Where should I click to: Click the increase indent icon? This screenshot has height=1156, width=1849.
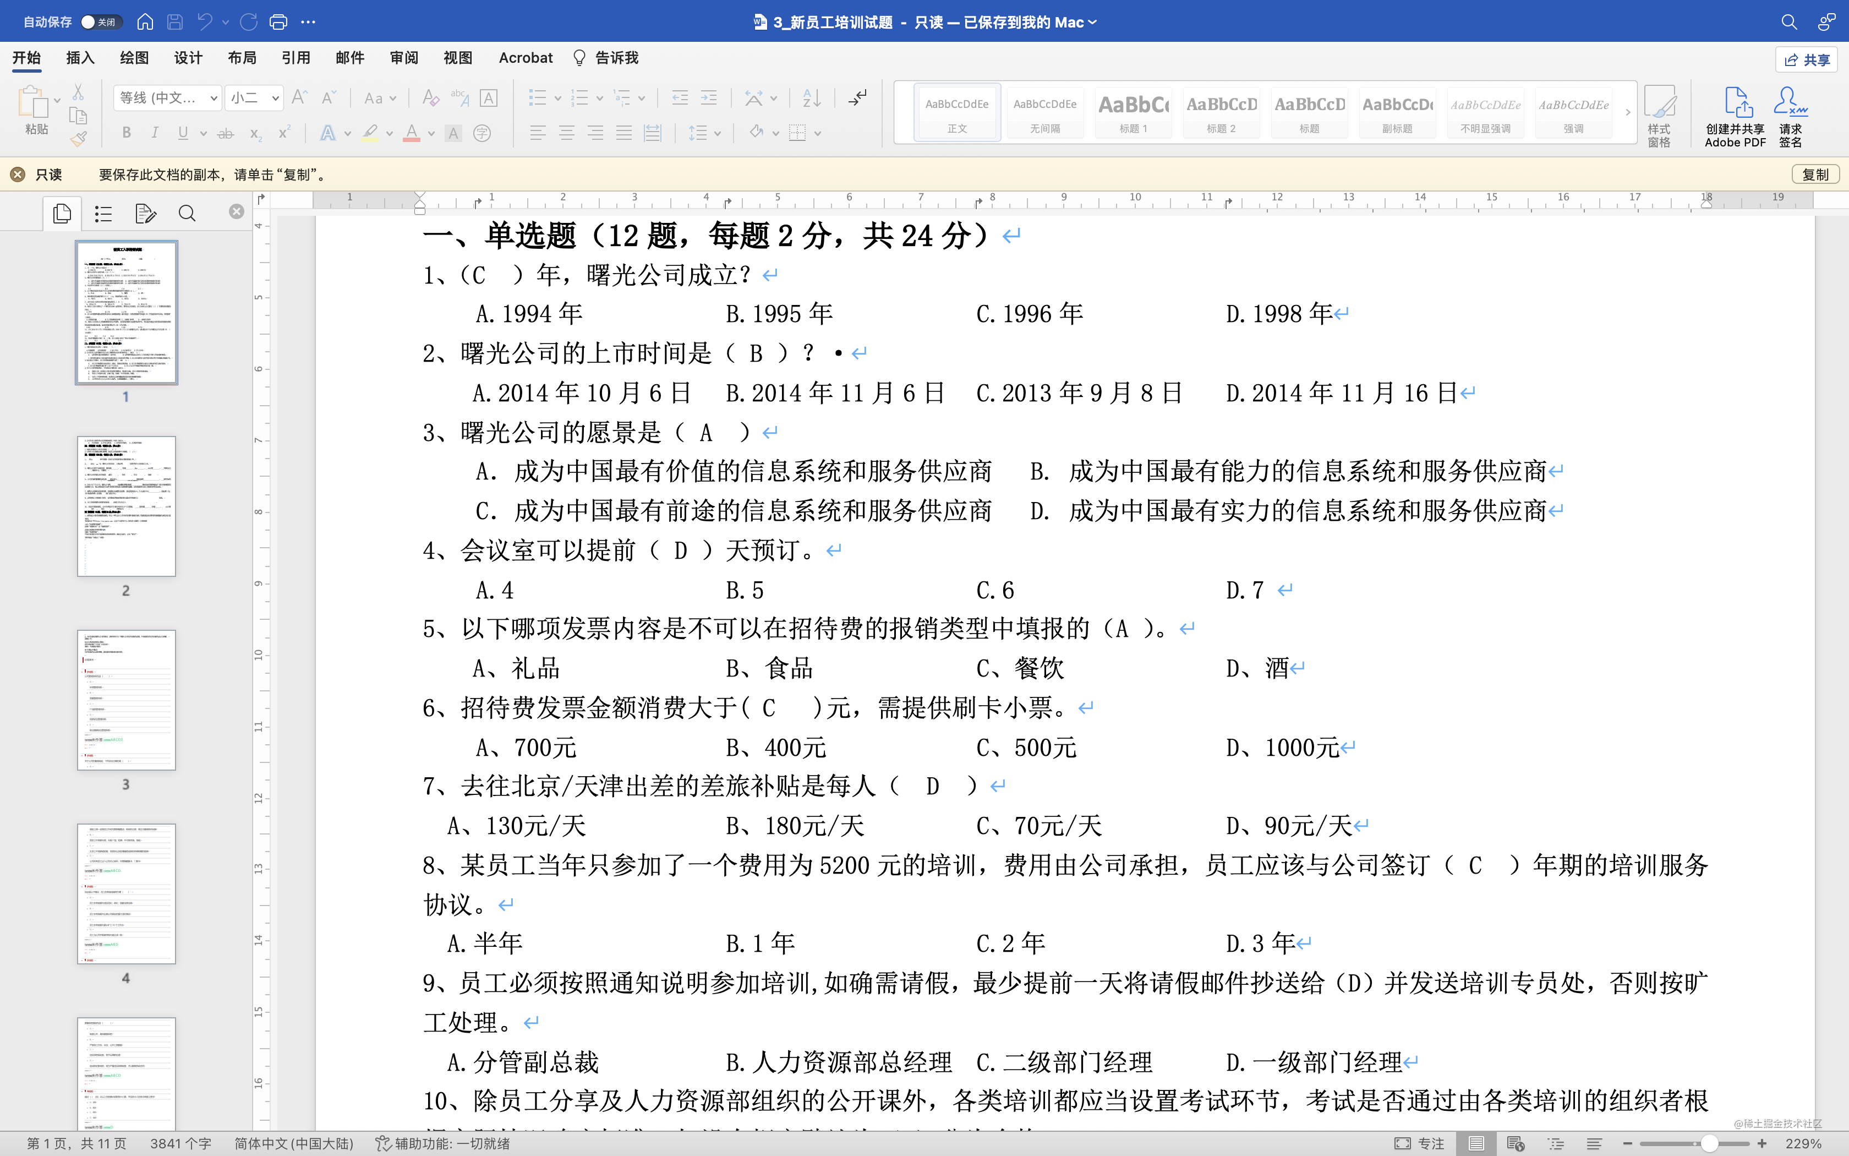[x=709, y=98]
